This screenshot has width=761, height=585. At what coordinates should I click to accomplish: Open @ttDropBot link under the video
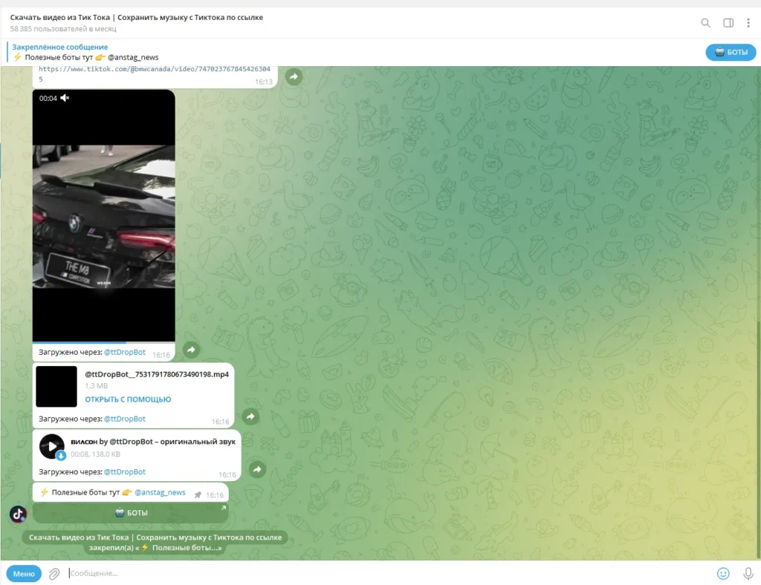tap(125, 353)
